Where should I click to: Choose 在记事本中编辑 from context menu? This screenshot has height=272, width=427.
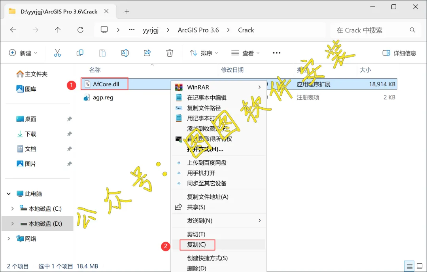click(219, 98)
